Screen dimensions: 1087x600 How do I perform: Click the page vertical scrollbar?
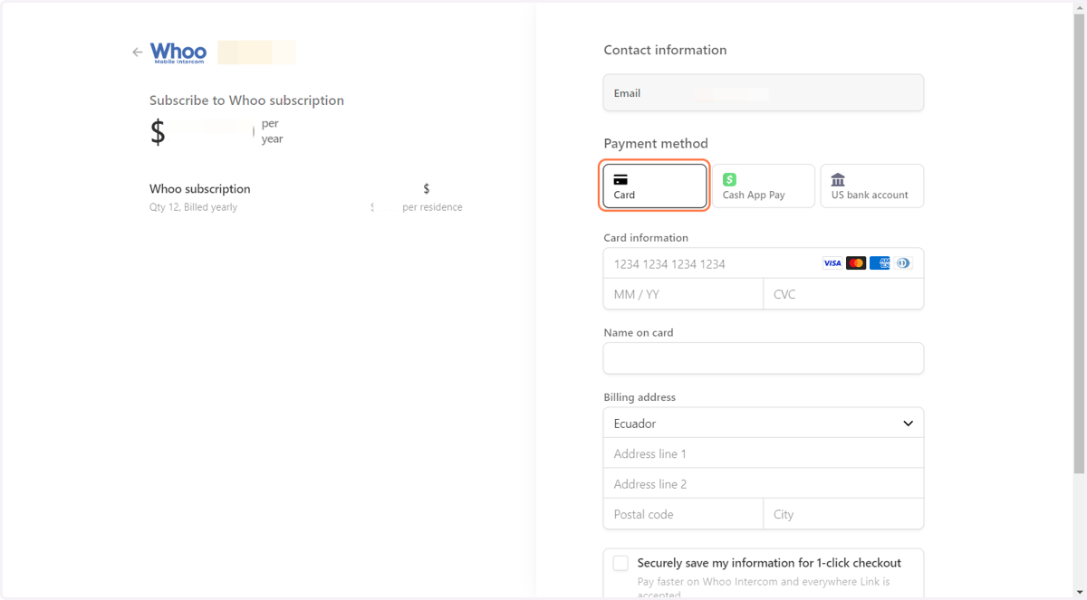pyautogui.click(x=1080, y=244)
